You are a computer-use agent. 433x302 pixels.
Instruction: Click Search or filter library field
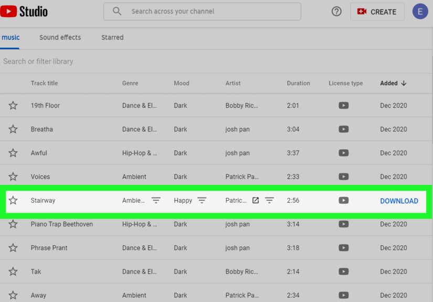(x=215, y=61)
